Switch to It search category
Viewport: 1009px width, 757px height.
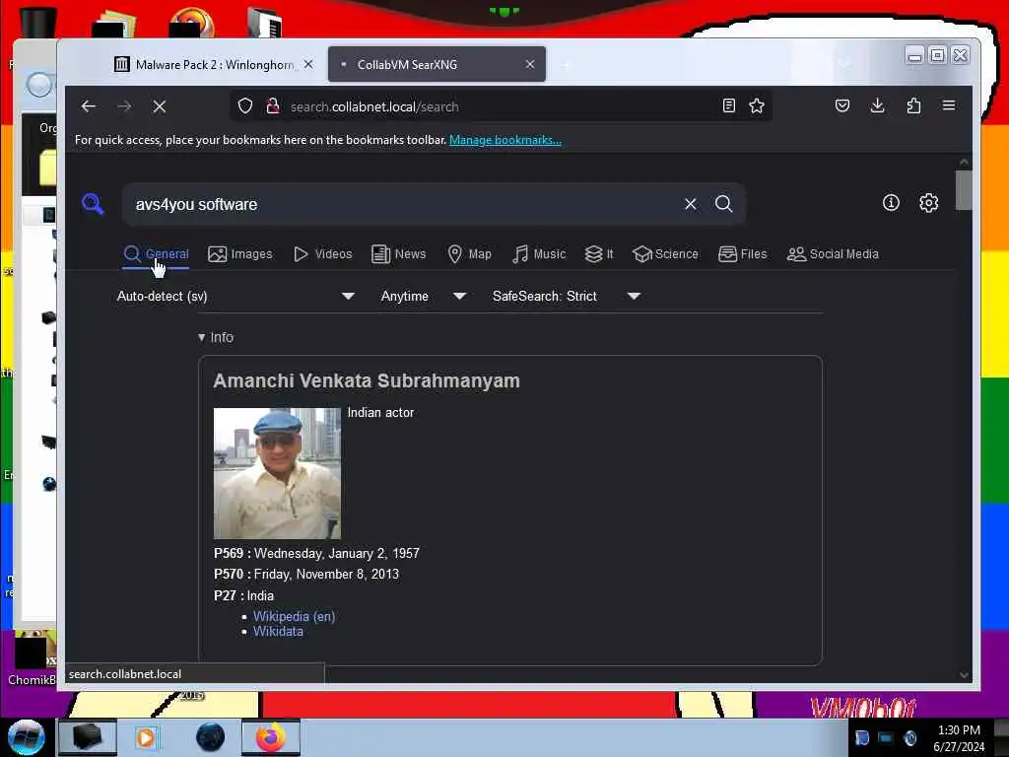599,254
